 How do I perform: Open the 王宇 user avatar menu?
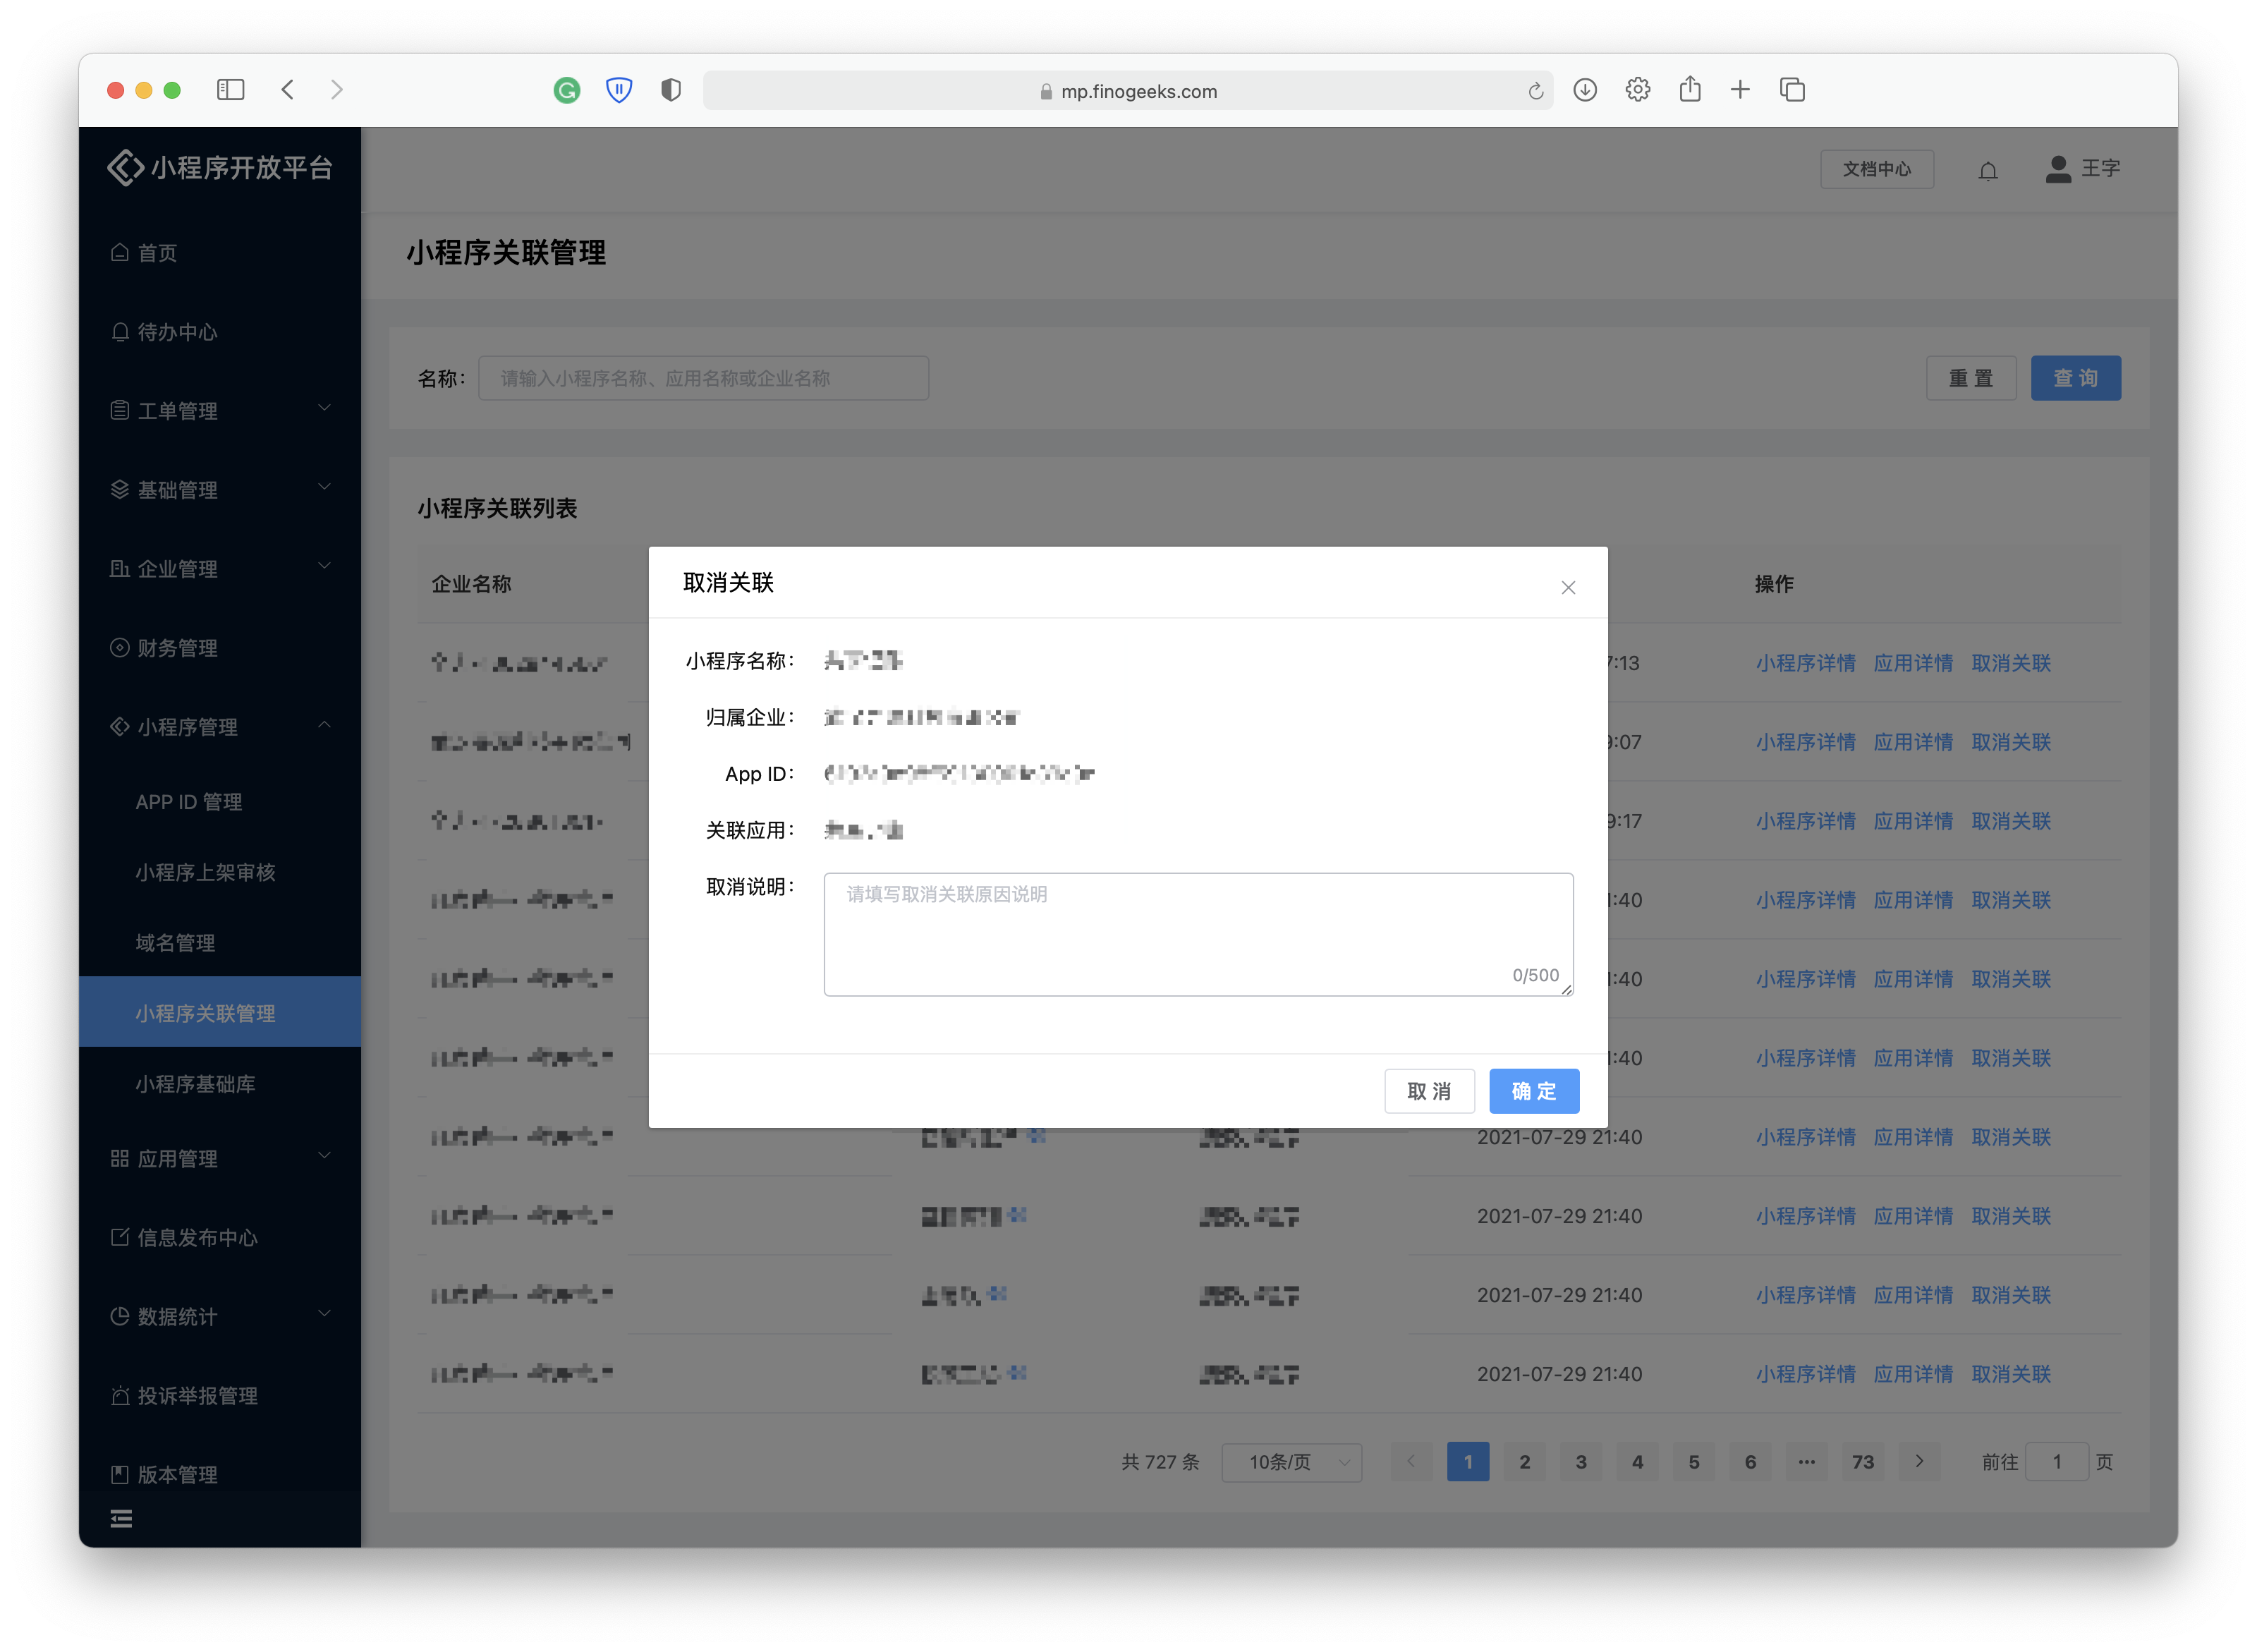point(2082,169)
